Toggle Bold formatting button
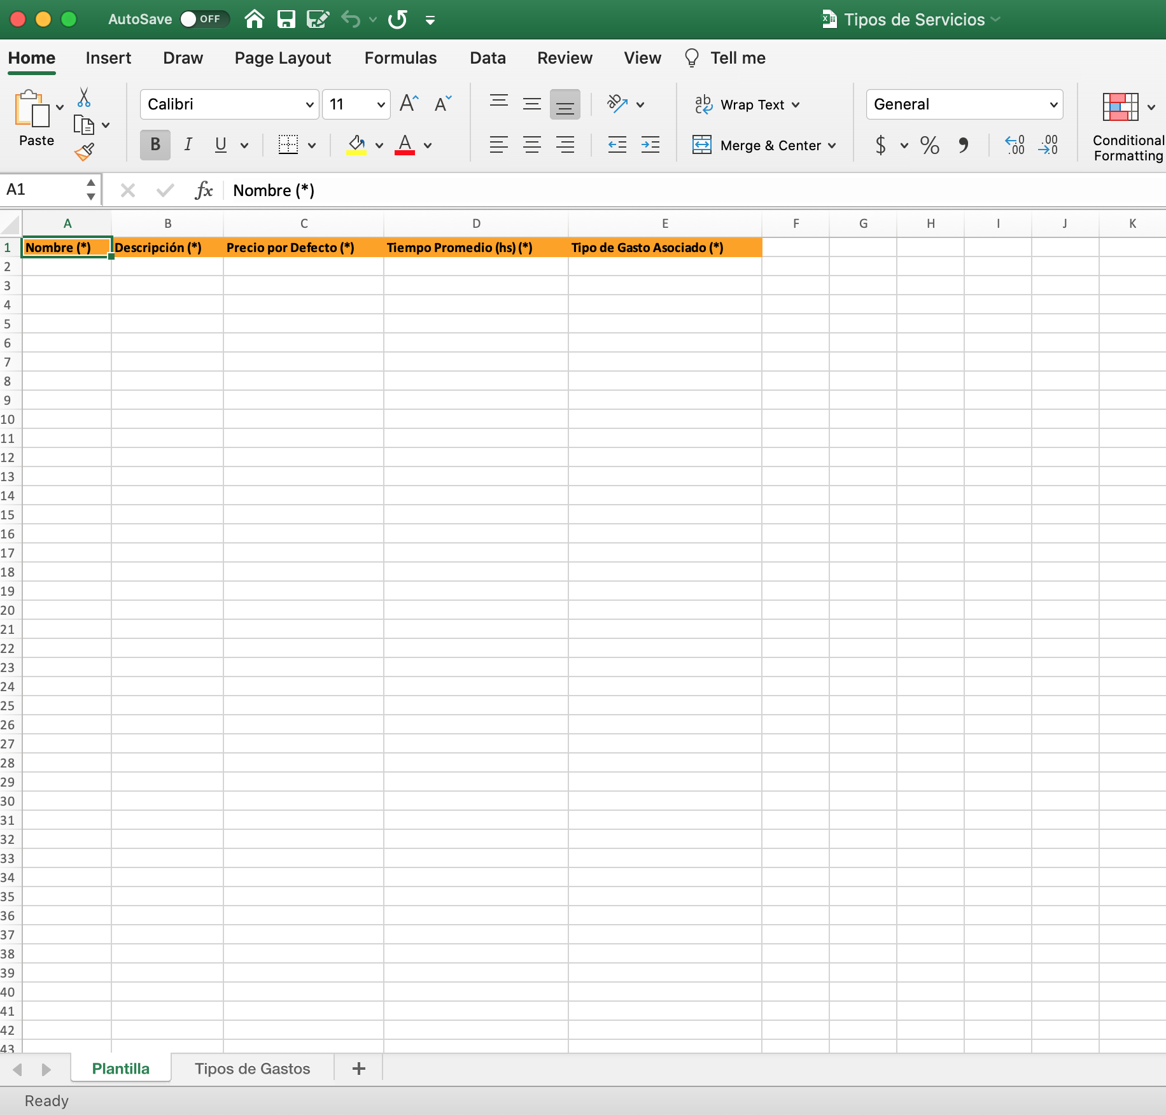This screenshot has width=1166, height=1115. [155, 145]
